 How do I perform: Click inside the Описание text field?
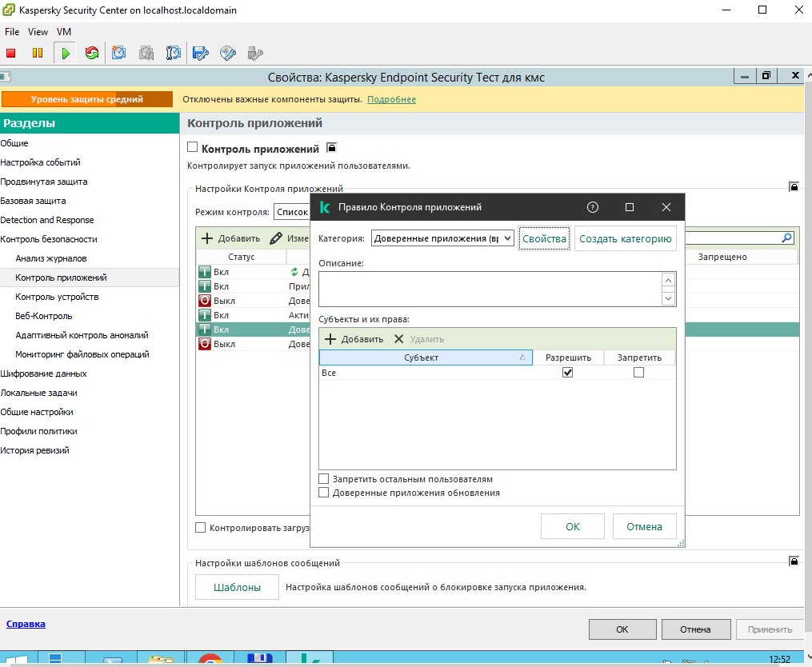(488, 288)
